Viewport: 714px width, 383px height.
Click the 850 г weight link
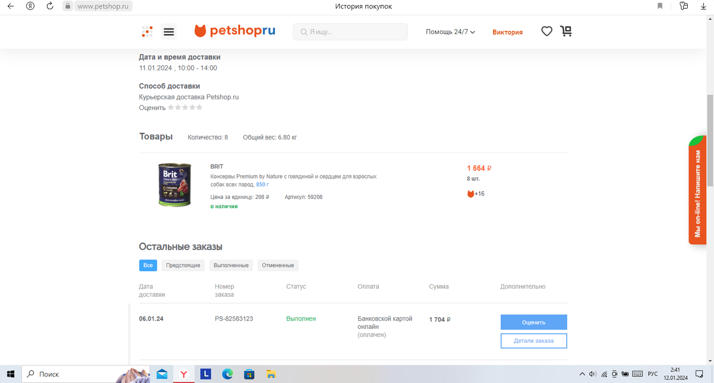(262, 184)
